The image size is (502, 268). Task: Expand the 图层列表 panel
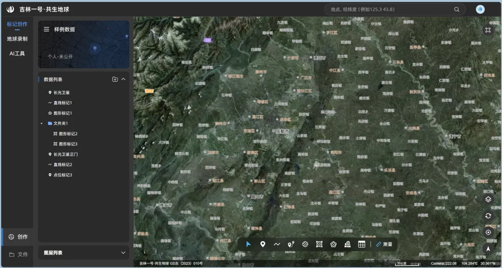pyautogui.click(x=123, y=253)
